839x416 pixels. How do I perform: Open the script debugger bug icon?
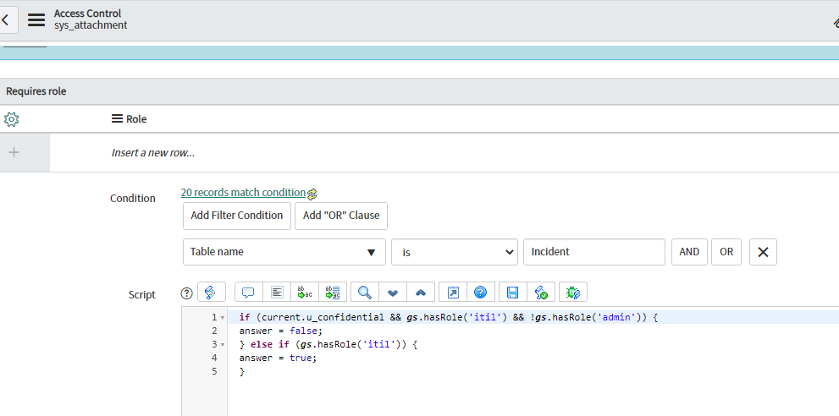[573, 292]
